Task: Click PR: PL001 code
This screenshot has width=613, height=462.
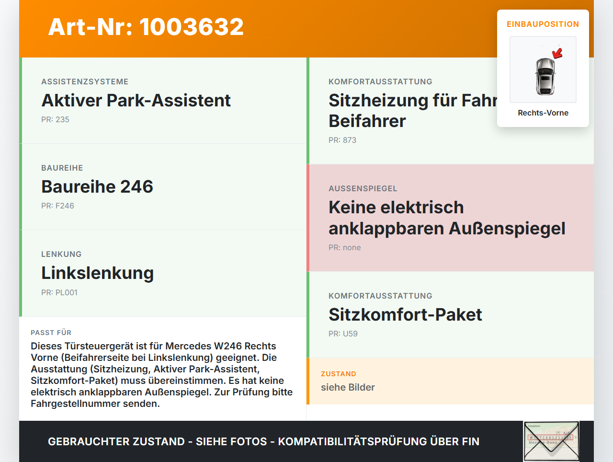Action: 59,292
